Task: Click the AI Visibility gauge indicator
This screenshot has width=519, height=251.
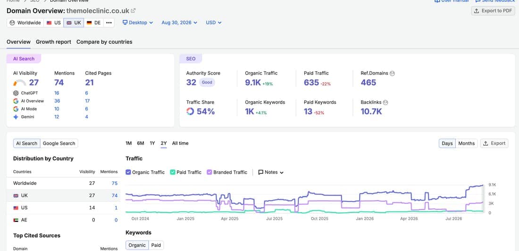Action: [x=19, y=83]
